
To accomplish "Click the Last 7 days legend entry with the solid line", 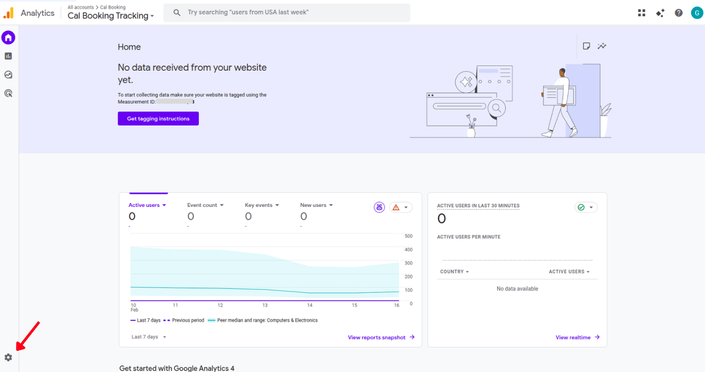I will click(x=146, y=320).
